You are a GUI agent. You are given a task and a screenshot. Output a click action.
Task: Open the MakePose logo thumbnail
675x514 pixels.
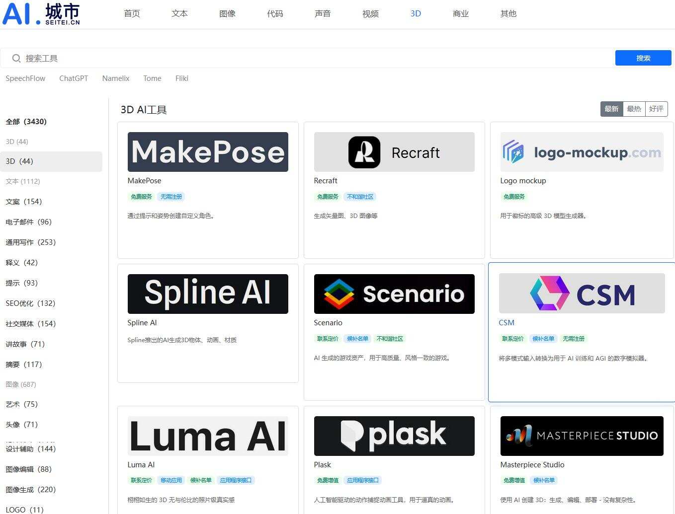point(208,152)
